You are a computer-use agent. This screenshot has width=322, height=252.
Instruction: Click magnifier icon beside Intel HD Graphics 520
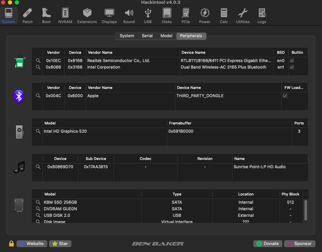coord(38,131)
